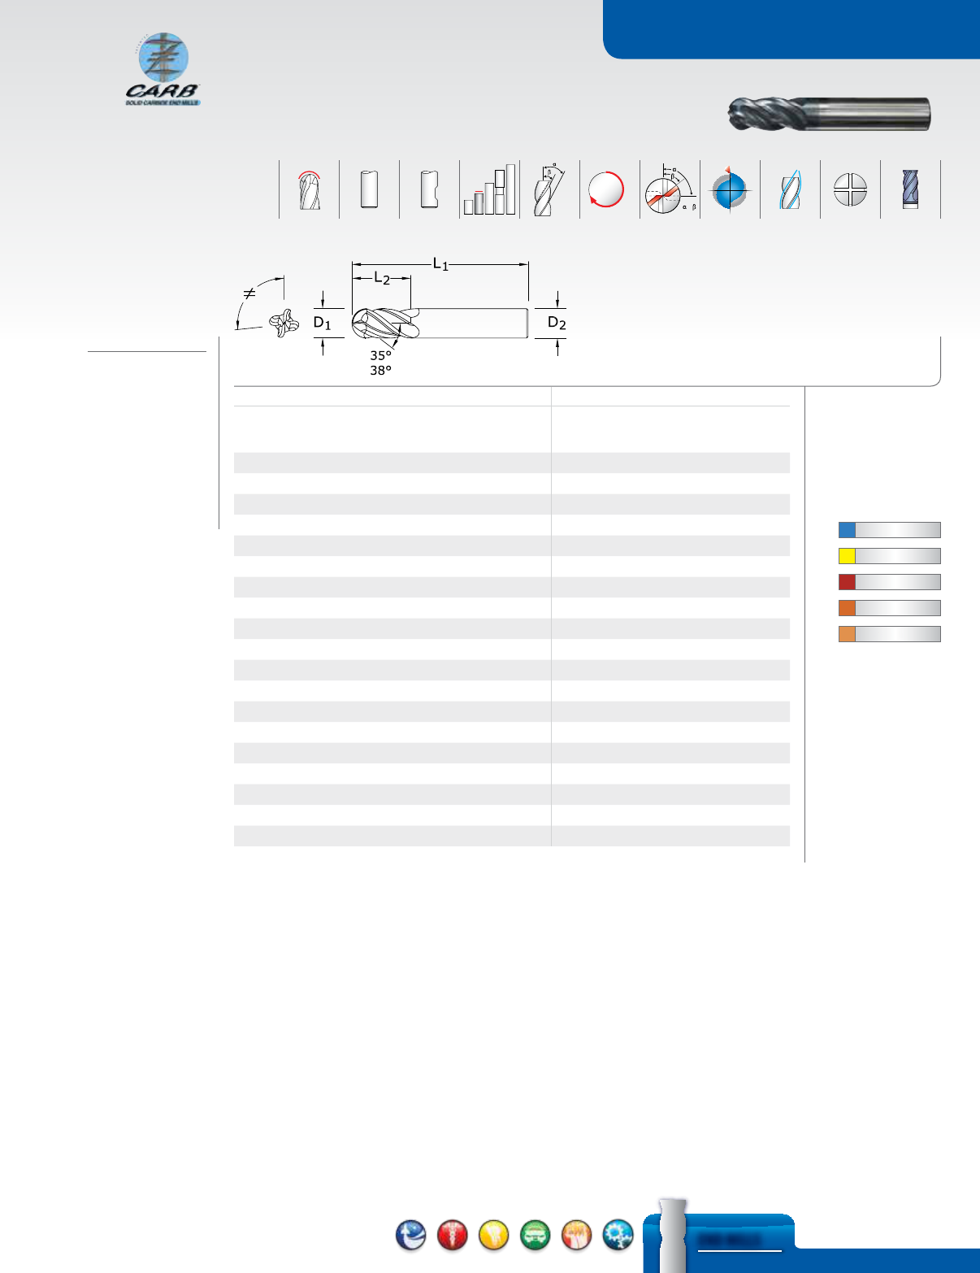Click the blue color legend swatch
The image size is (980, 1273).
[x=843, y=529]
